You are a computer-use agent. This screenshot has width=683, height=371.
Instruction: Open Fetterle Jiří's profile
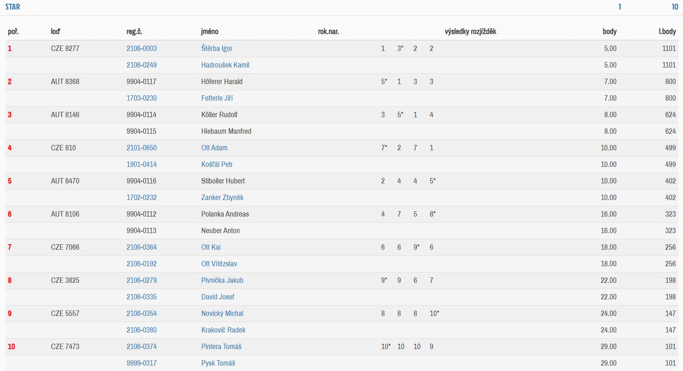click(x=217, y=98)
